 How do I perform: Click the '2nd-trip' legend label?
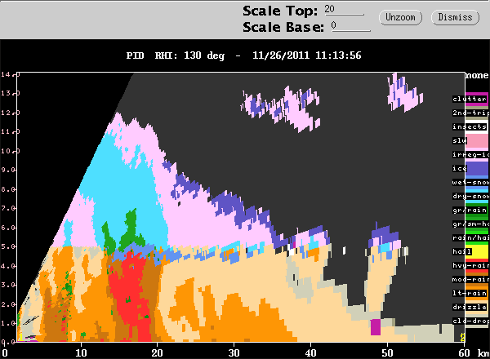(x=470, y=113)
